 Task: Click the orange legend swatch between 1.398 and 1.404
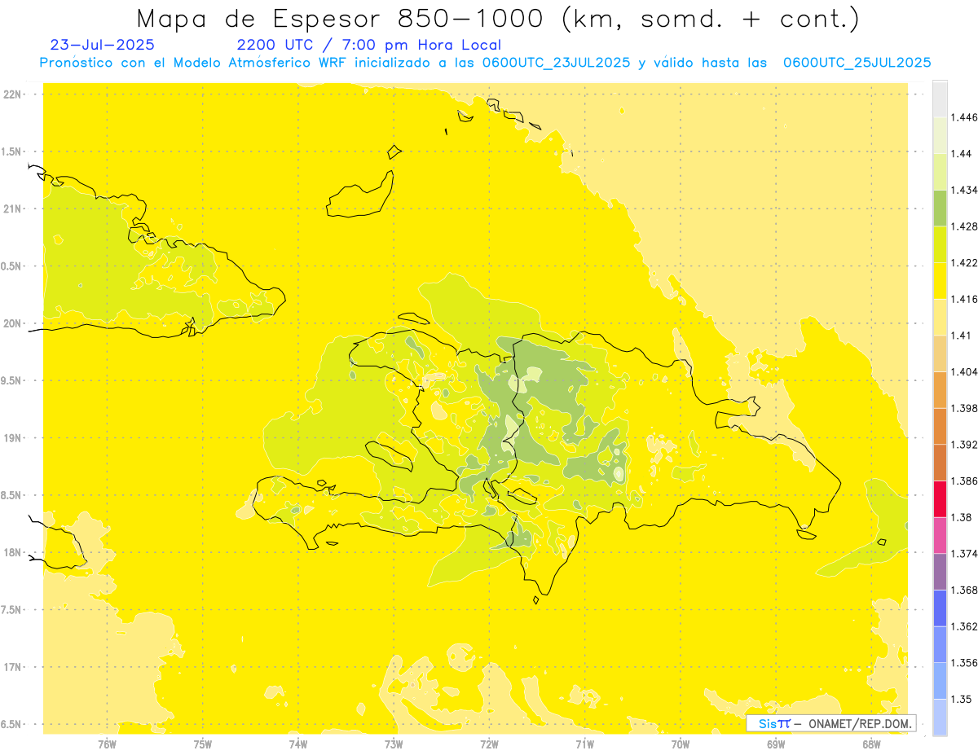[940, 389]
